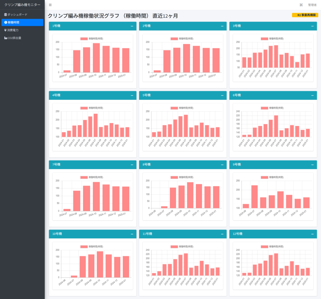The width and height of the screenshot is (321, 299).
Task: Click the 2024-10 bar in 1号機 chart
Action: (x=96, y=58)
